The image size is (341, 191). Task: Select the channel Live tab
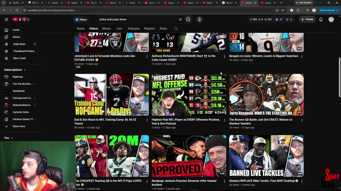(119, 29)
